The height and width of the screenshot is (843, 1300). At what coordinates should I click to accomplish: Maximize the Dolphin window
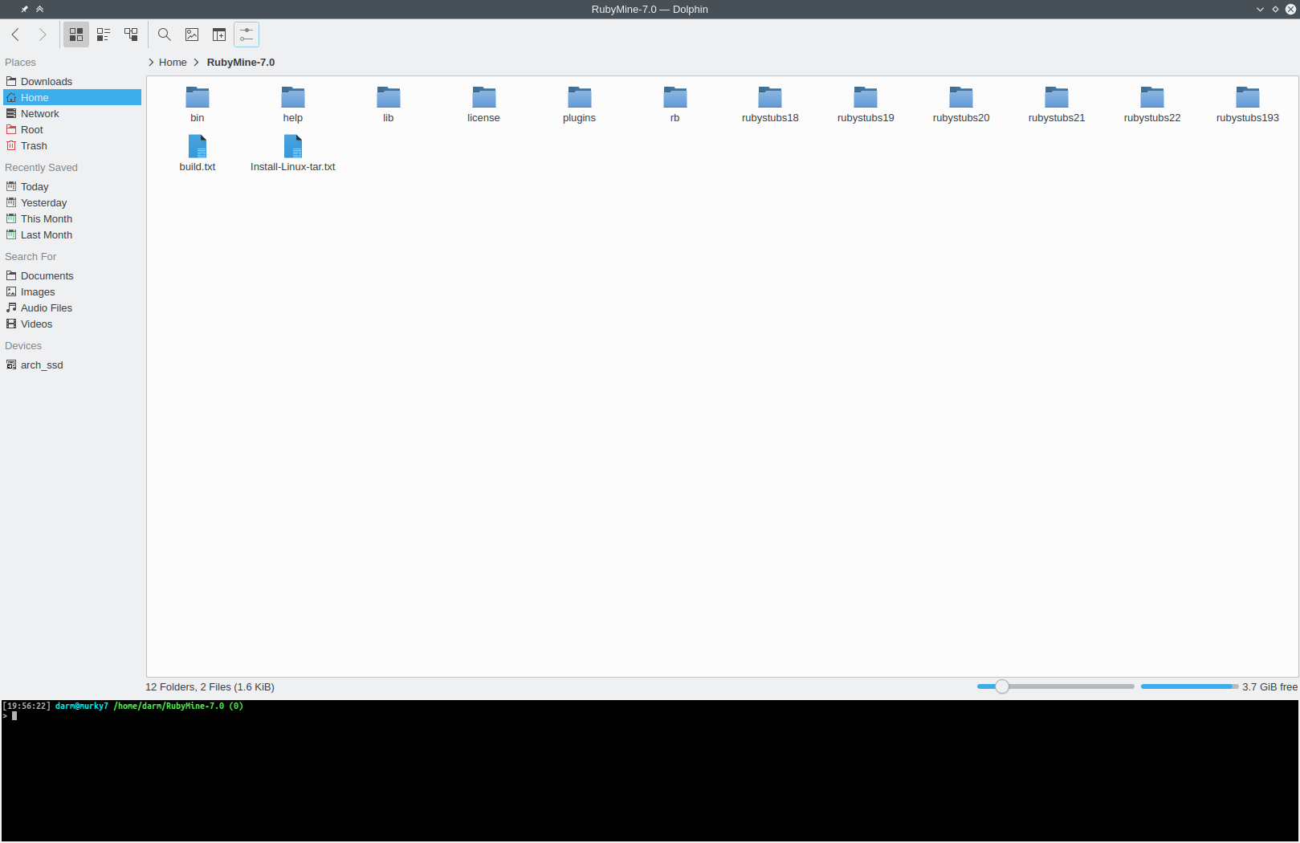point(1275,9)
